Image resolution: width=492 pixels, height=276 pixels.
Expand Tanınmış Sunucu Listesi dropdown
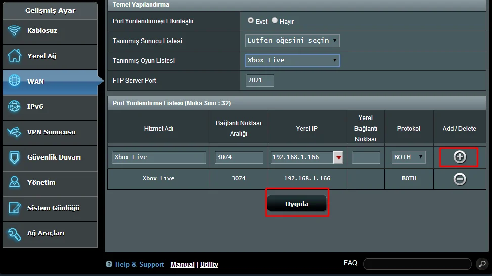292,41
